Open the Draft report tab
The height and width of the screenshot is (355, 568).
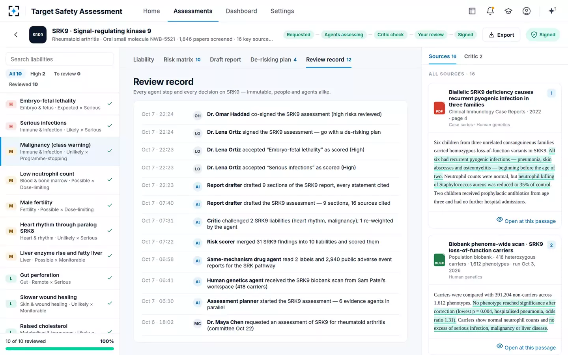pos(225,60)
